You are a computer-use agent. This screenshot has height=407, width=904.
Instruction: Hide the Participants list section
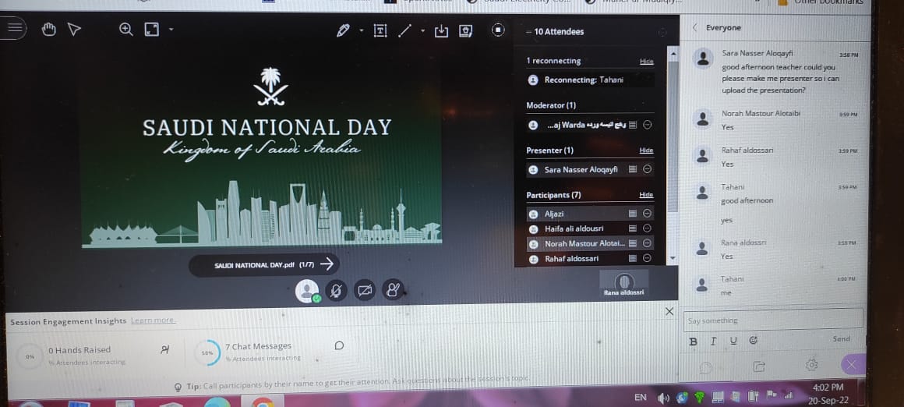click(x=646, y=195)
